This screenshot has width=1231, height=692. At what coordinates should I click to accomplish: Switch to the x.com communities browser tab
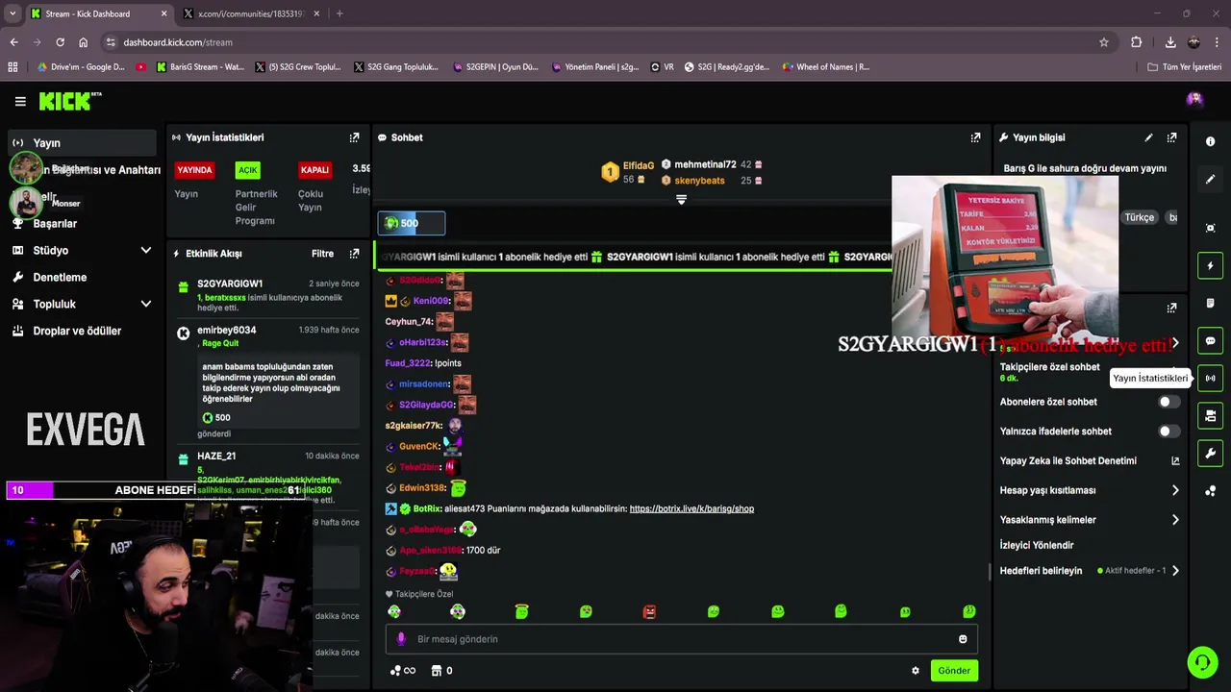click(x=251, y=13)
